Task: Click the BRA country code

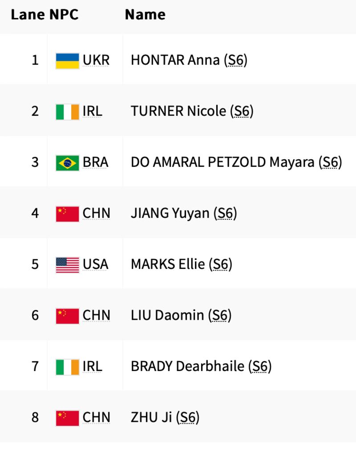Action: pyautogui.click(x=95, y=162)
